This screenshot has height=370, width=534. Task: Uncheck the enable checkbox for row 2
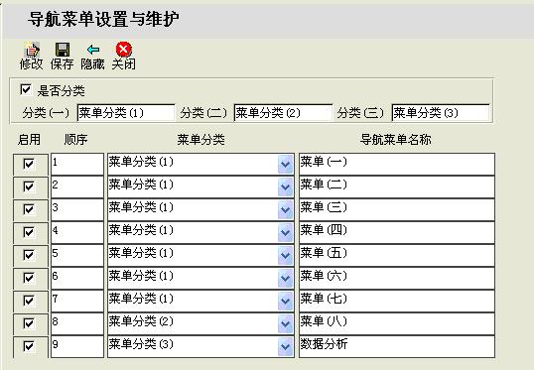29,186
